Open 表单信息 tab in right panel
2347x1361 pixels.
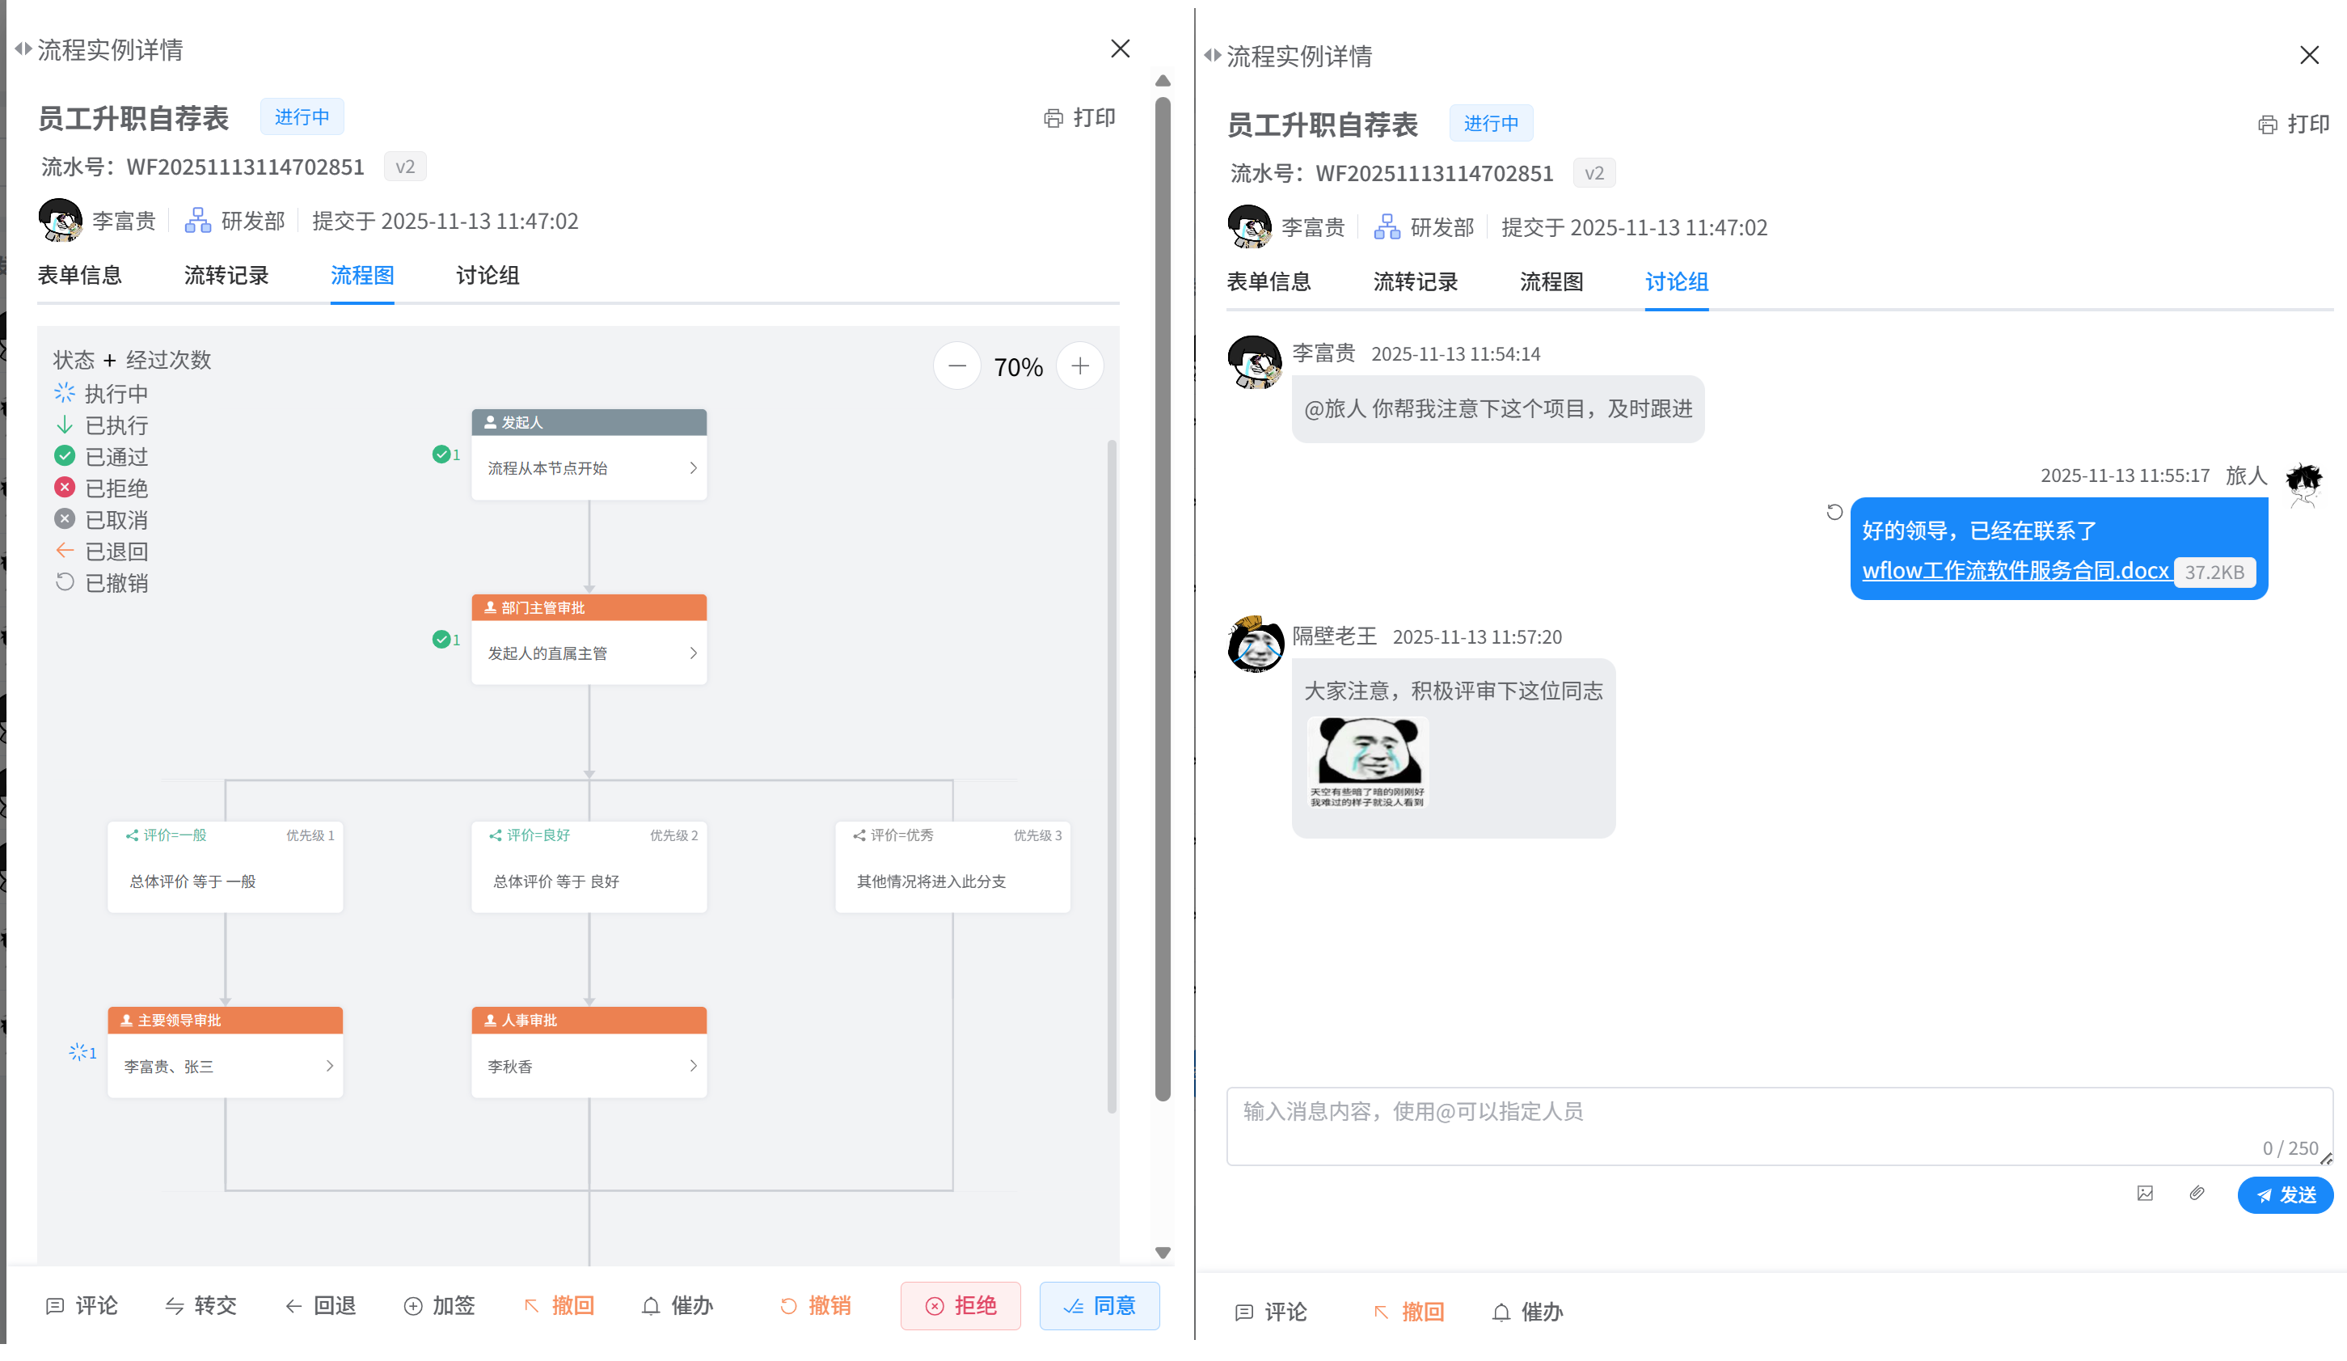(1268, 282)
